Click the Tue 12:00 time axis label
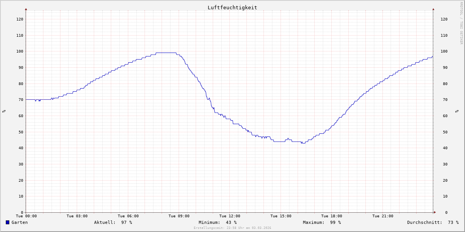Viewport: 465px width, 232px height. (x=230, y=216)
